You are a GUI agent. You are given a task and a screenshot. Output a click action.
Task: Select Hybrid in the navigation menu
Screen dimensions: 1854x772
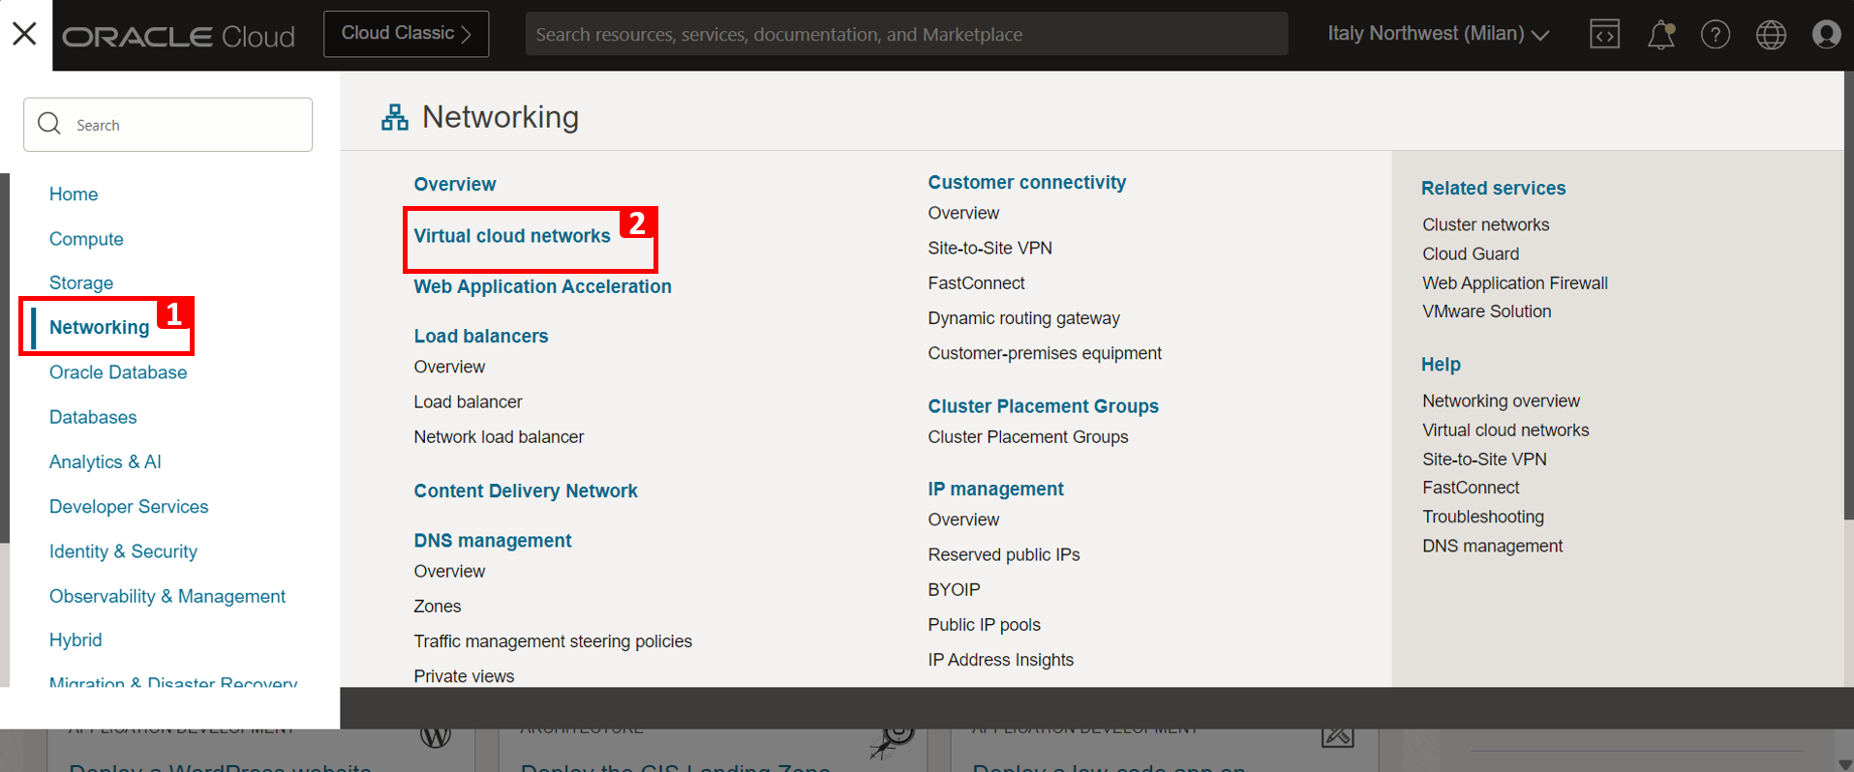pyautogui.click(x=76, y=640)
